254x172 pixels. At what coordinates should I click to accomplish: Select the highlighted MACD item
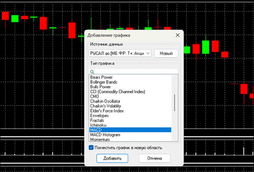click(96, 130)
